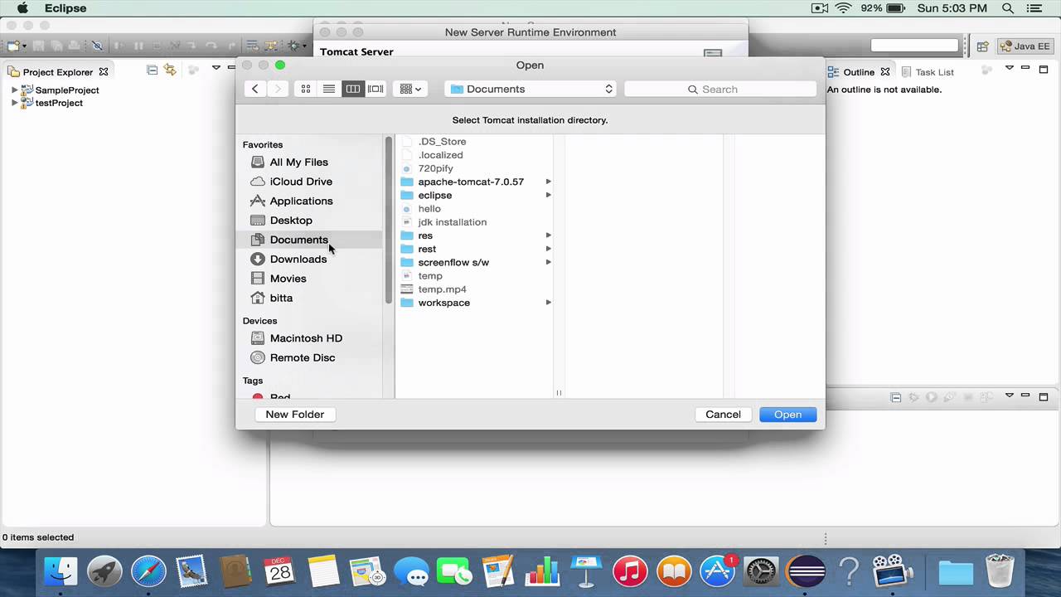Open the Apple menu
Image resolution: width=1061 pixels, height=597 pixels.
click(22, 8)
